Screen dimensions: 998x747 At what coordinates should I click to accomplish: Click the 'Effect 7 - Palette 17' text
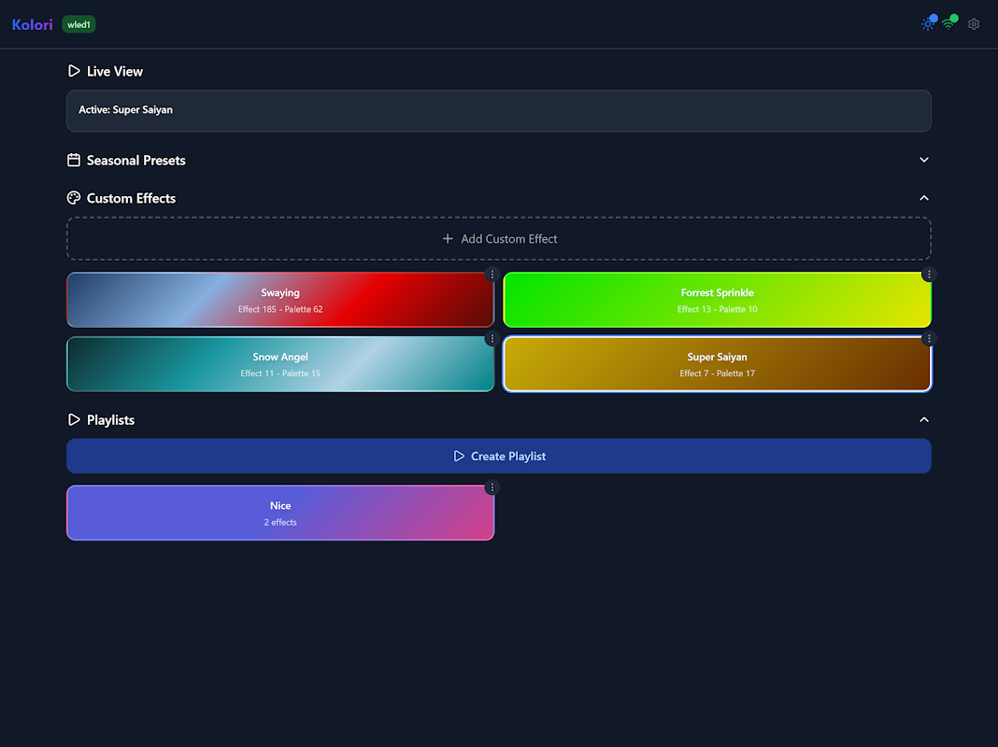(718, 373)
